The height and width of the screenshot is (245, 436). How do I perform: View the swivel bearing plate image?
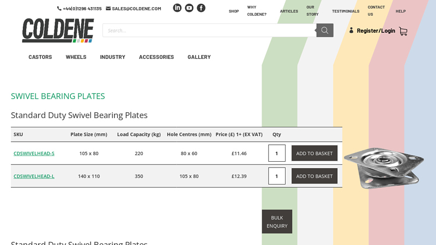(384, 168)
